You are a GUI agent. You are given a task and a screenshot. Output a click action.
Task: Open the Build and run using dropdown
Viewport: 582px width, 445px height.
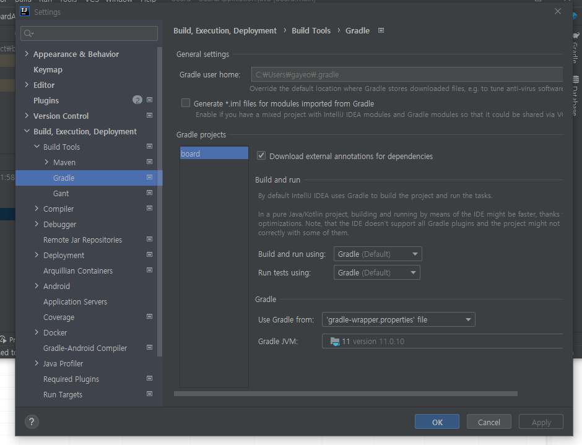(x=378, y=254)
